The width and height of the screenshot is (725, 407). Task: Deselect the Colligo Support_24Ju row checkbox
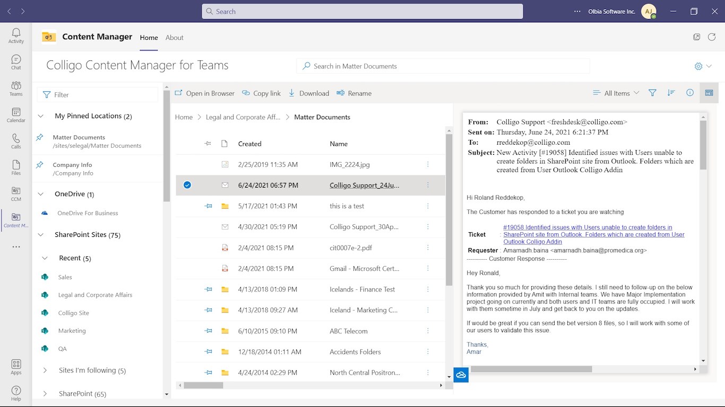pyautogui.click(x=187, y=185)
